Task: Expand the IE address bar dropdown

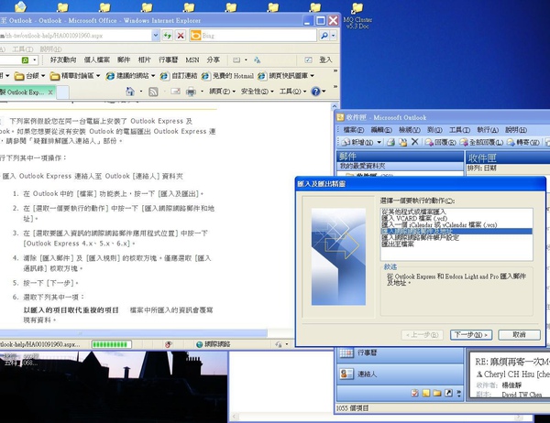Action: (156, 36)
